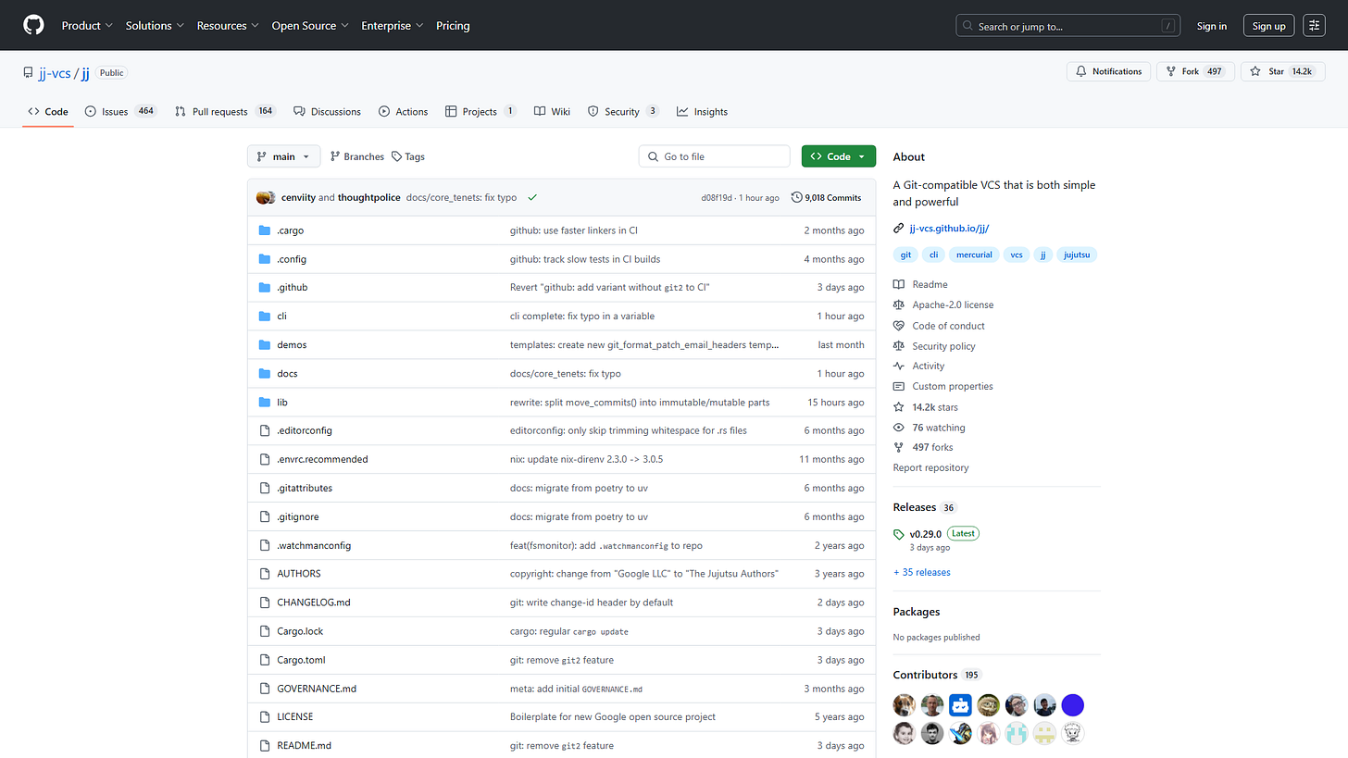Click the Fork 497 button
Image resolution: width=1348 pixels, height=758 pixels.
[1195, 71]
